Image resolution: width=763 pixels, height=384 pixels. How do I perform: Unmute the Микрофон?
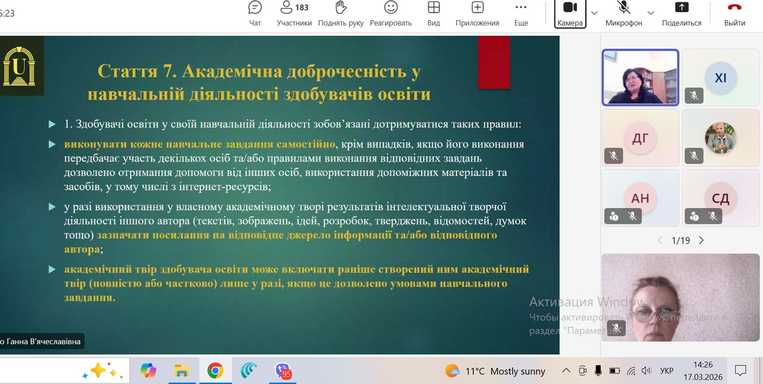coord(624,14)
